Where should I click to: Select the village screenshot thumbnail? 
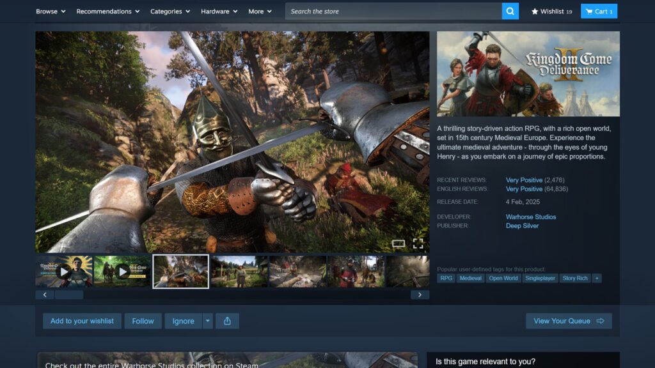[239, 272]
